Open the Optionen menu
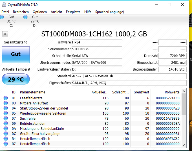The width and height of the screenshot is (192, 151). tap(40, 12)
